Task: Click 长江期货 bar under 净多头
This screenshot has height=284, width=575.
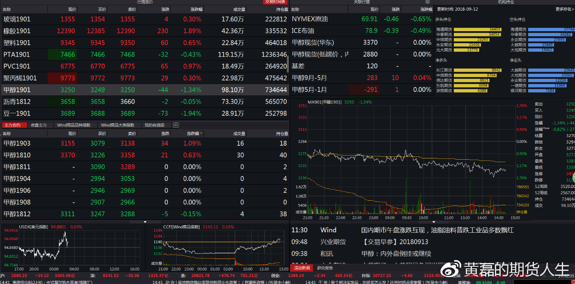Action: [x=477, y=70]
